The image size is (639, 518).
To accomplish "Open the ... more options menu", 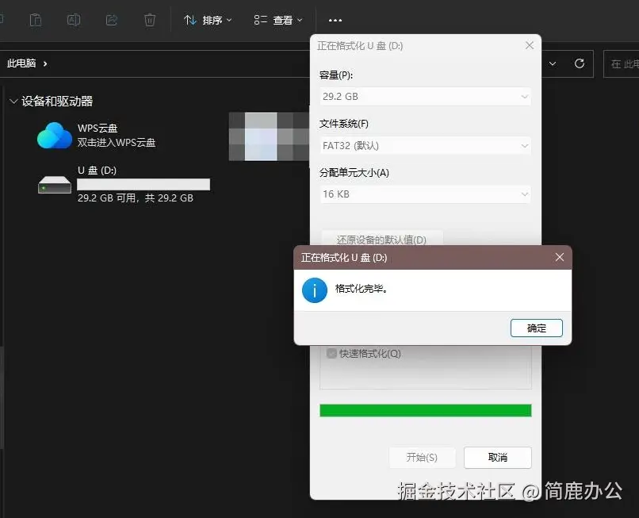I will tap(335, 20).
